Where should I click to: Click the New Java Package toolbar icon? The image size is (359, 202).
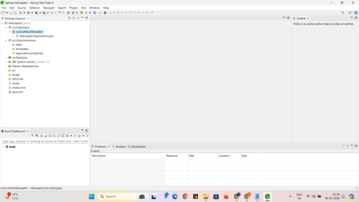tap(68, 13)
